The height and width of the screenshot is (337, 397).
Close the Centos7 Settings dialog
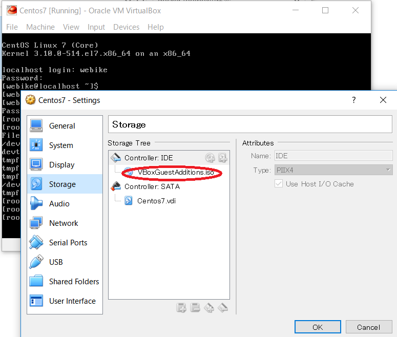pos(383,100)
